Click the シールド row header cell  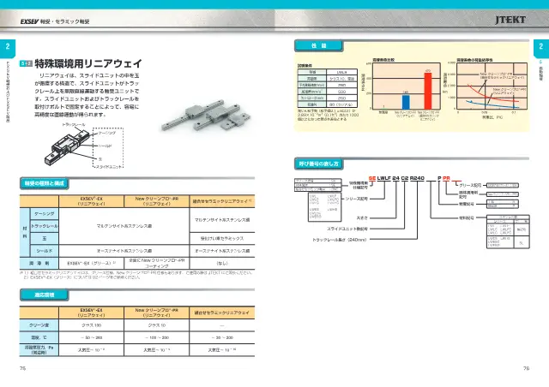(x=45, y=251)
